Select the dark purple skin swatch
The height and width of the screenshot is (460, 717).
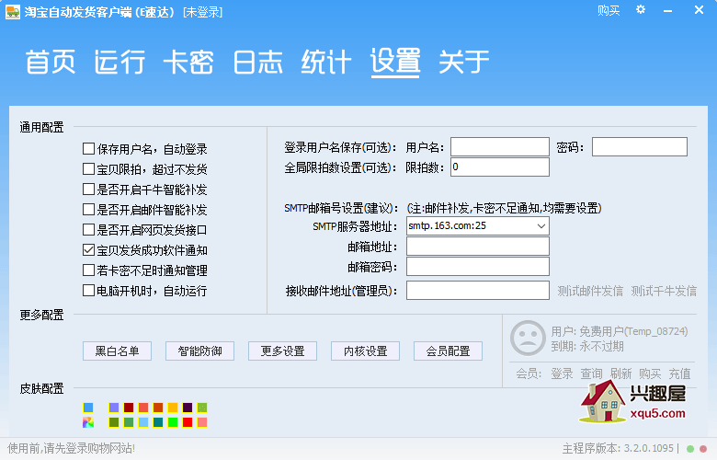click(x=188, y=408)
